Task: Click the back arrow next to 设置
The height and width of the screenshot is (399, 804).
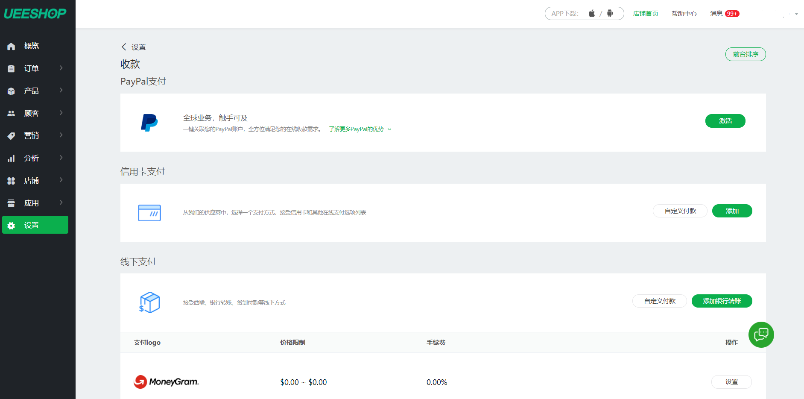Action: (124, 47)
